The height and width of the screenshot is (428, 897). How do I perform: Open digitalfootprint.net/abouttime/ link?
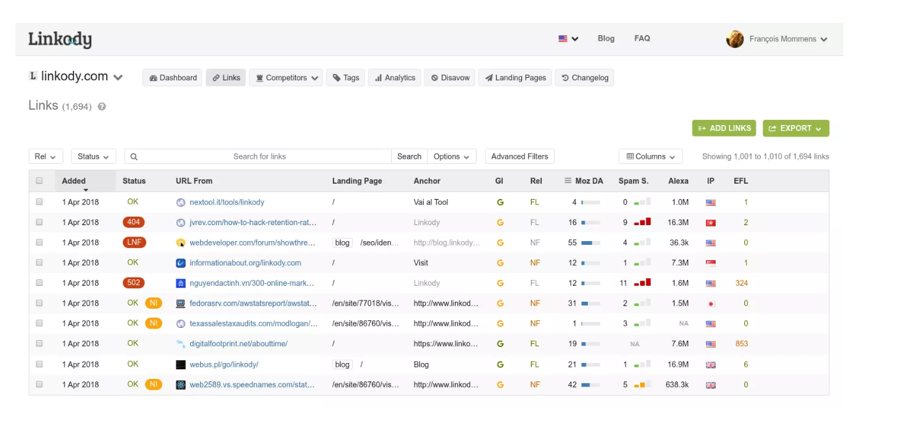coord(238,344)
